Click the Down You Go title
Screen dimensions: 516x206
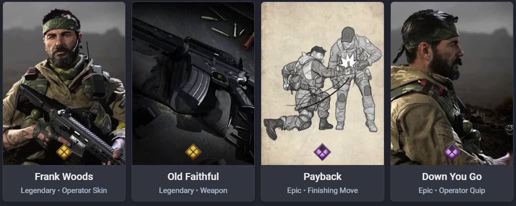click(452, 177)
